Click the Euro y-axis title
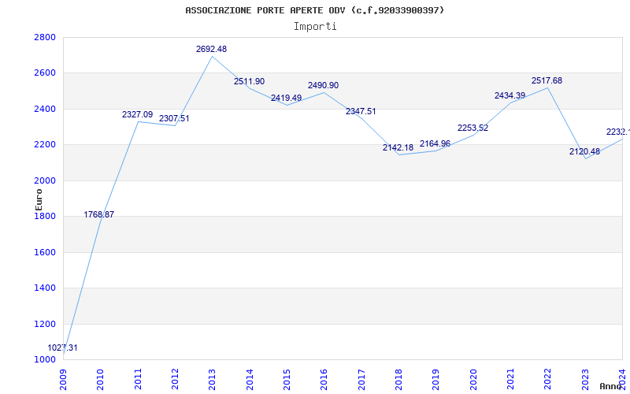 [39, 199]
